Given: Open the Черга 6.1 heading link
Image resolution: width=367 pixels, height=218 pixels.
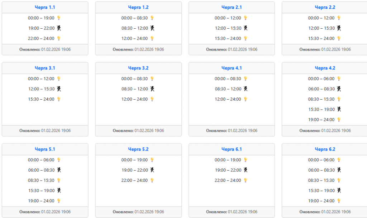Looking at the screenshot, I should tap(232, 149).
